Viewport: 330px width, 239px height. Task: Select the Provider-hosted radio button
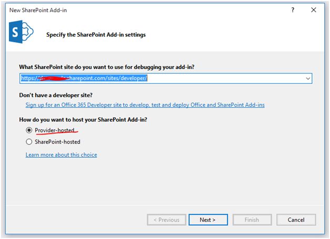29,131
